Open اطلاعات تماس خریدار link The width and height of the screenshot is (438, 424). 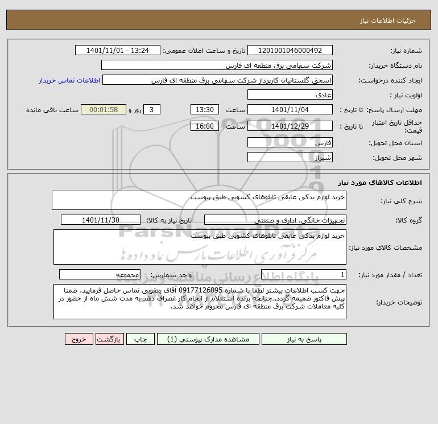[69, 80]
